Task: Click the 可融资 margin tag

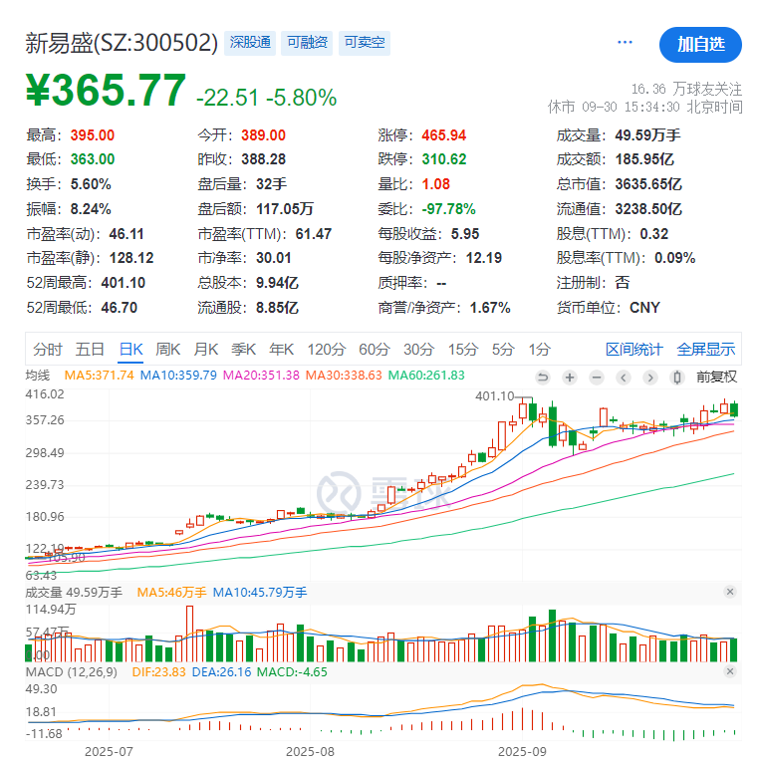Action: click(307, 43)
